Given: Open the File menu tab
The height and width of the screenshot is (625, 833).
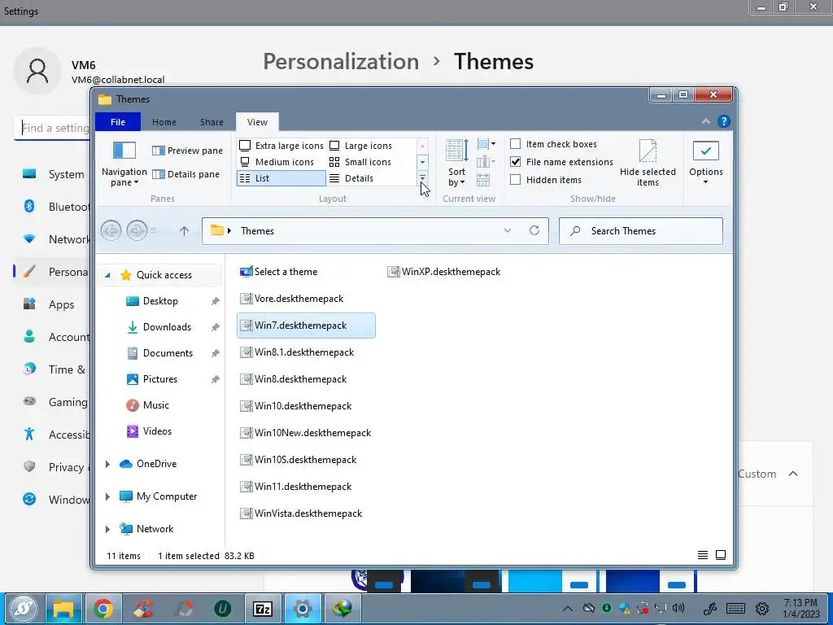Looking at the screenshot, I should pos(118,122).
